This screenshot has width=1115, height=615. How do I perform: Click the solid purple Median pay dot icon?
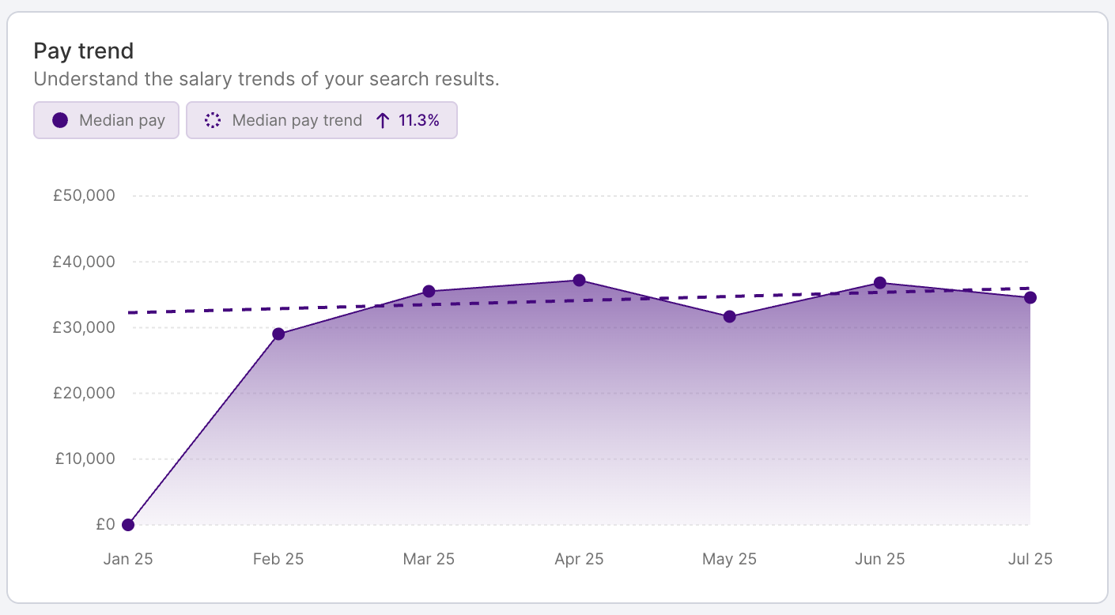point(60,121)
